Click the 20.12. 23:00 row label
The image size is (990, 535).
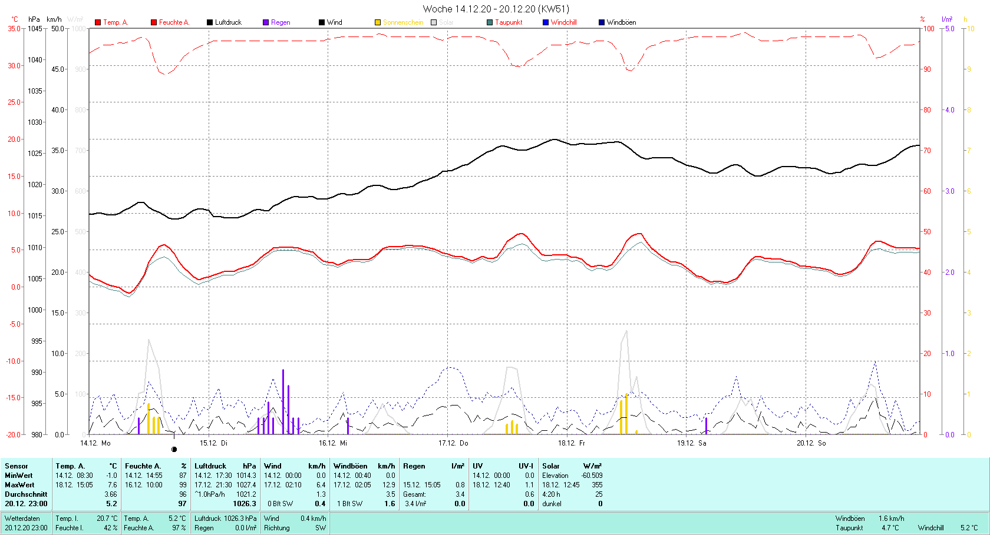pyautogui.click(x=26, y=503)
